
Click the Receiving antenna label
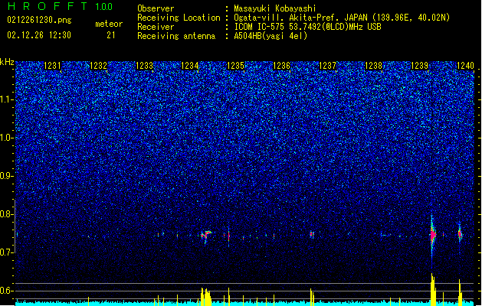tap(176, 36)
